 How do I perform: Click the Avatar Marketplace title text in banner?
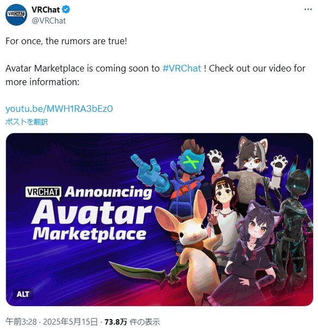(91, 220)
